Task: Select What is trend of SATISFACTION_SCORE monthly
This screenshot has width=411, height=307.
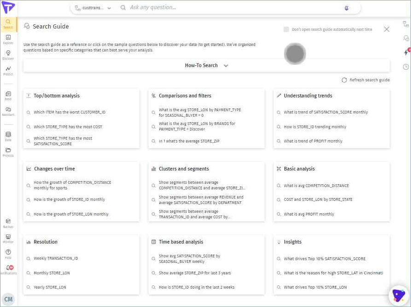Action: [326, 112]
